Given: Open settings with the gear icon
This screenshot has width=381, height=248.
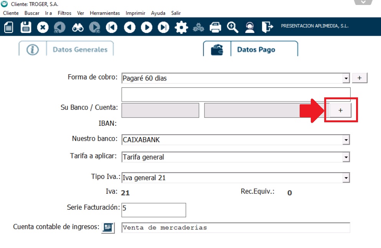Looking at the screenshot, I should (x=181, y=27).
